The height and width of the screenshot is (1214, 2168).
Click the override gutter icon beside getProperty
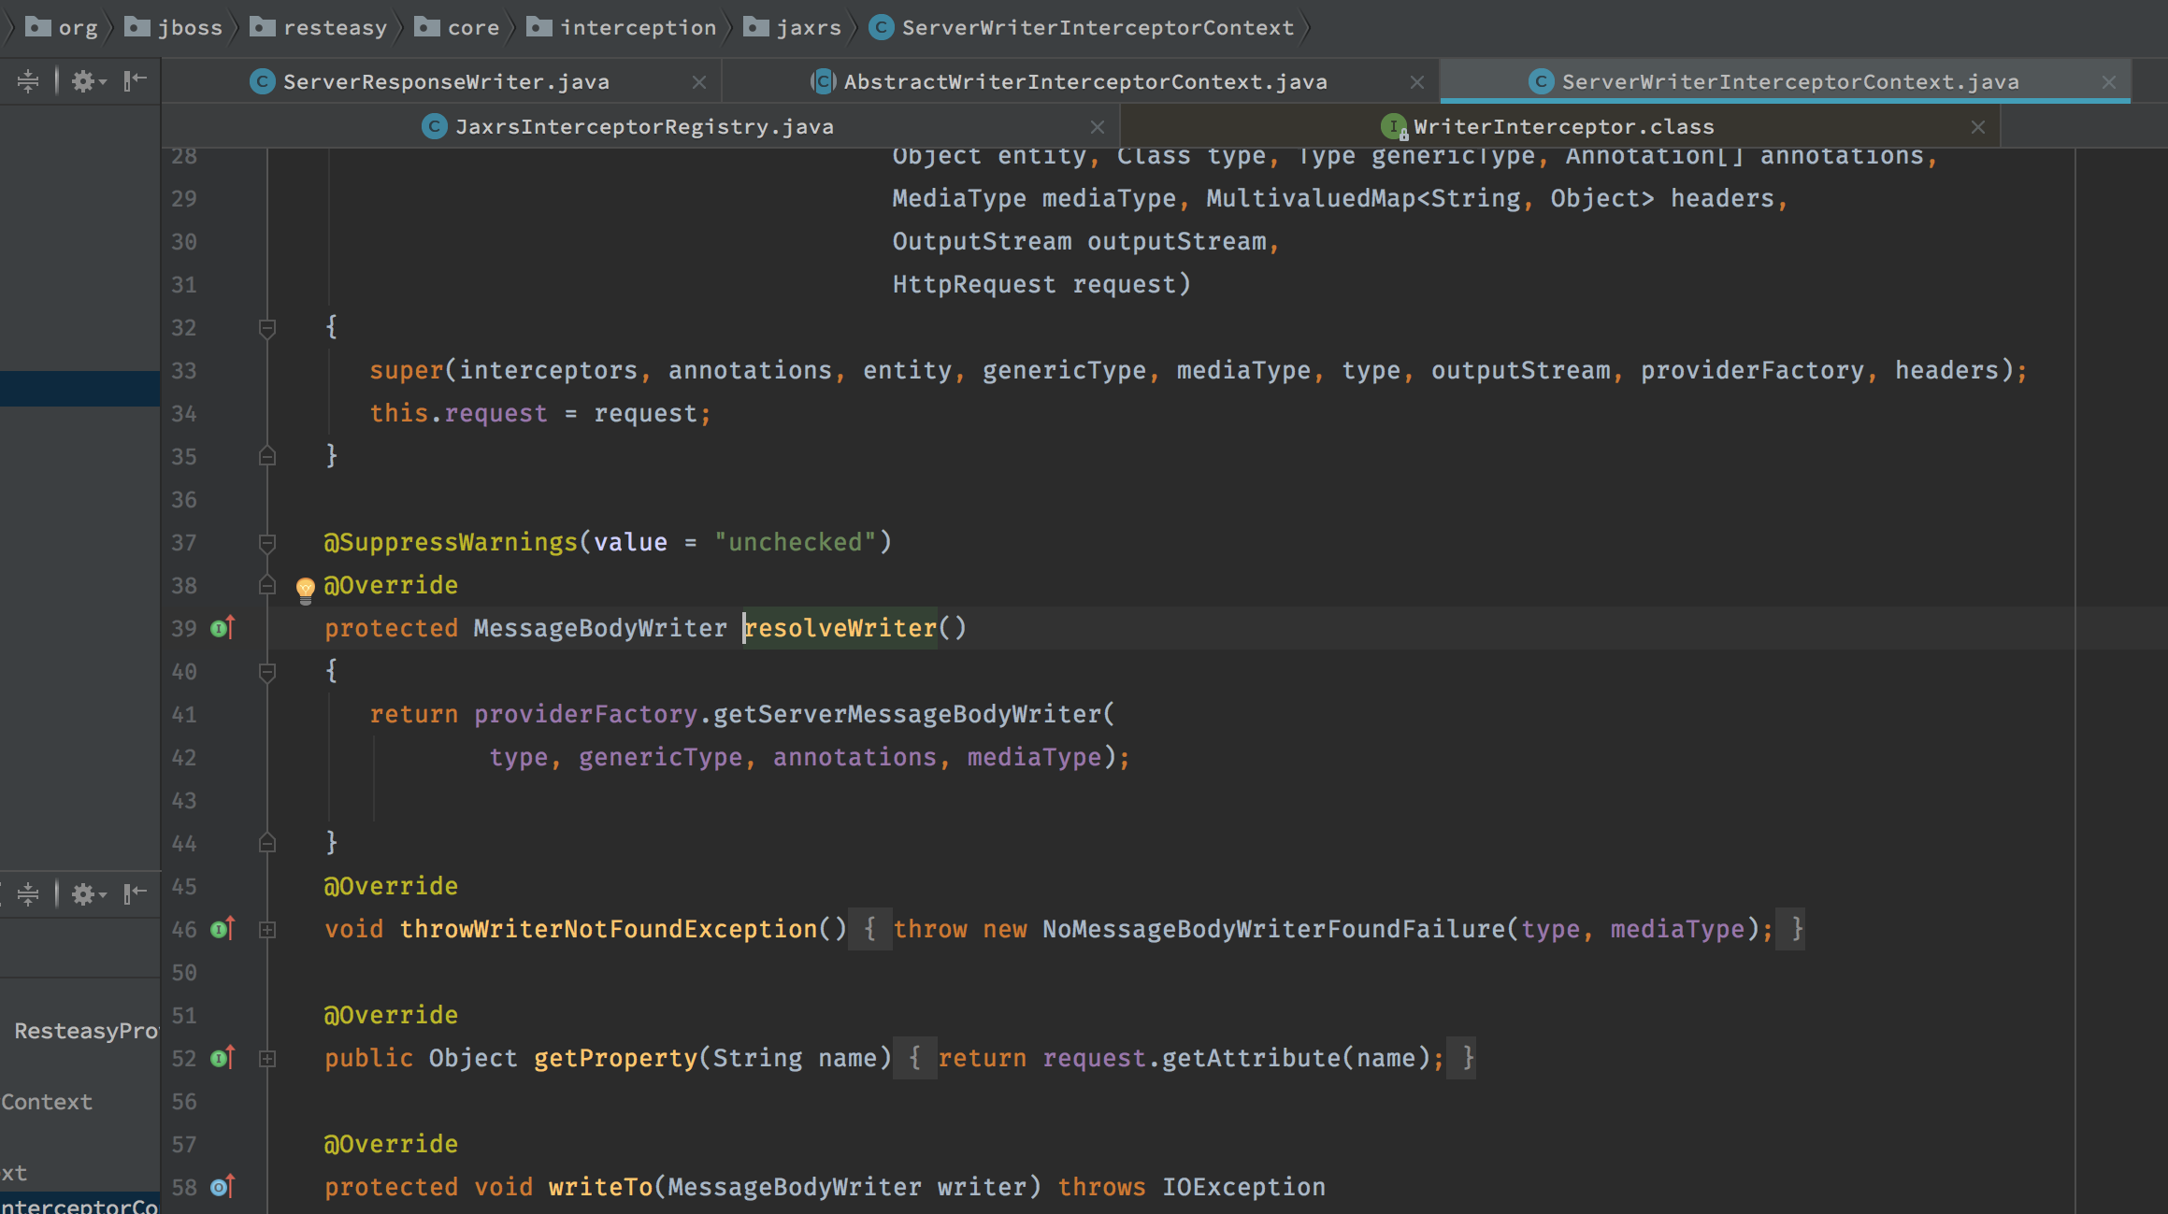[222, 1058]
